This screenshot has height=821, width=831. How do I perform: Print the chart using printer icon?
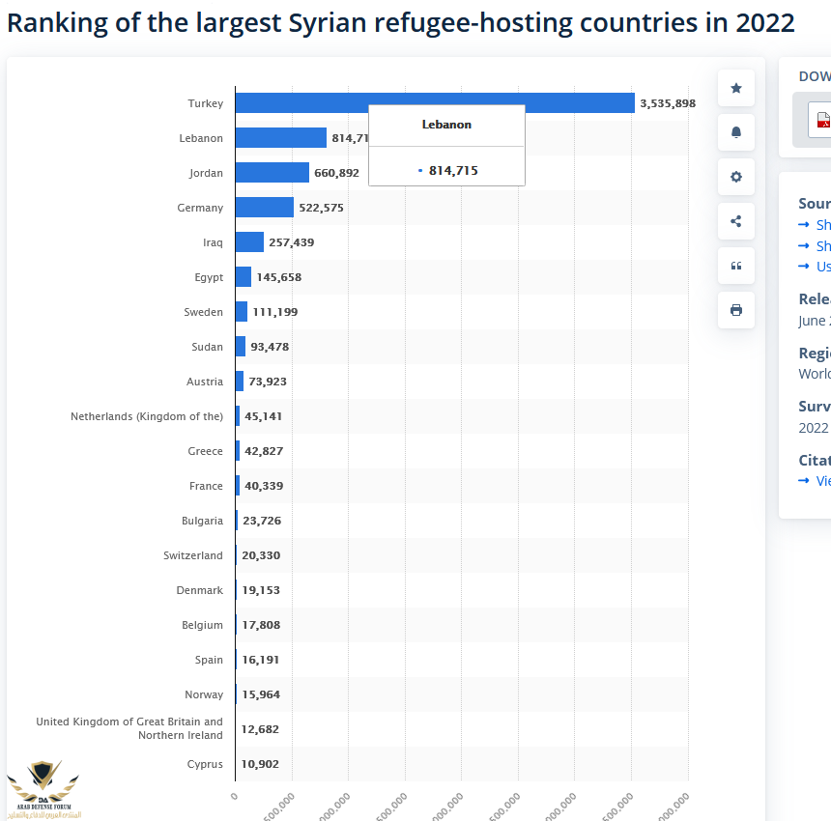736,310
